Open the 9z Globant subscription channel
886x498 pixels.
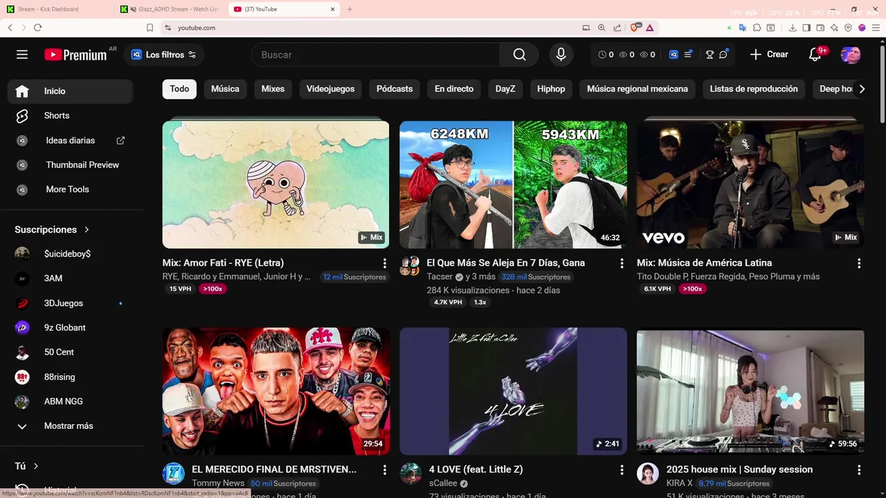click(x=70, y=327)
